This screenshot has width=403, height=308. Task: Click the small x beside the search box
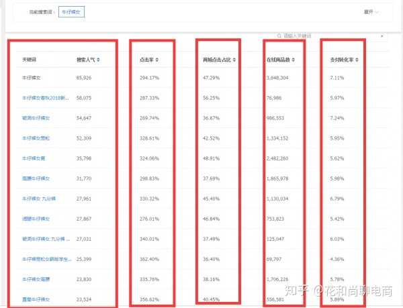pyautogui.click(x=382, y=36)
